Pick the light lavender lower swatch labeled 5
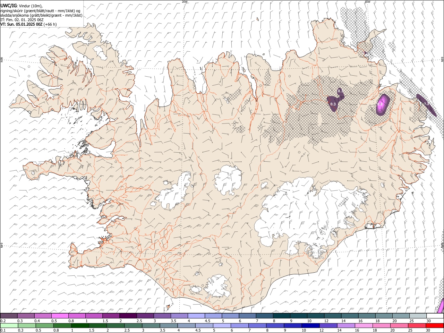 pos(222,325)
